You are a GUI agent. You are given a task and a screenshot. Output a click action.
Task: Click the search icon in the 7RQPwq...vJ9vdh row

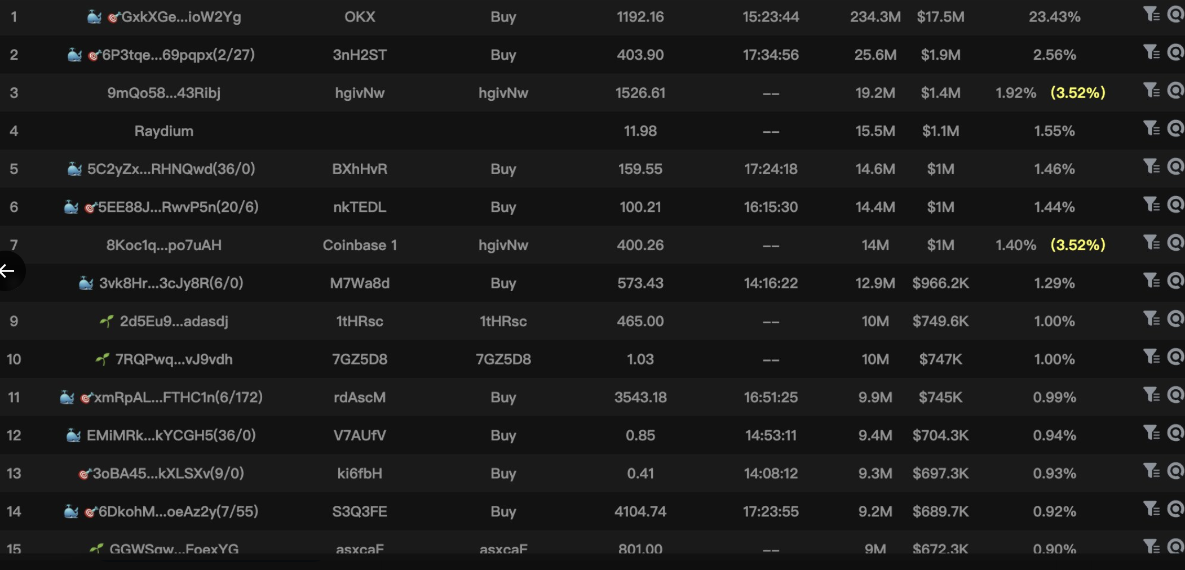1175,357
